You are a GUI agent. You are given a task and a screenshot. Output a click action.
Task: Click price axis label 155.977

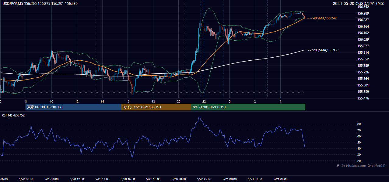[363, 46]
